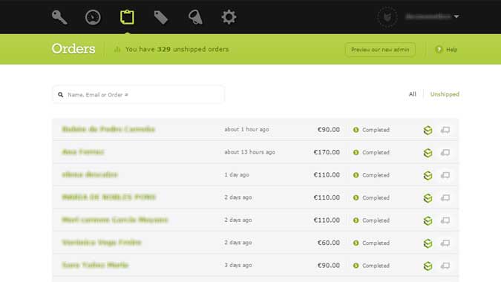The height and width of the screenshot is (282, 501).
Task: Click print icon for the 1 day ago order
Action: tap(445, 175)
